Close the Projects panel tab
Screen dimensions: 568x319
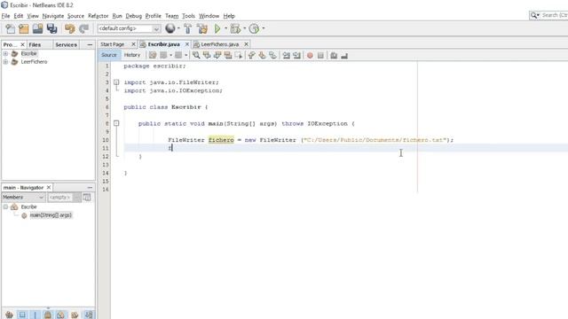(22, 44)
